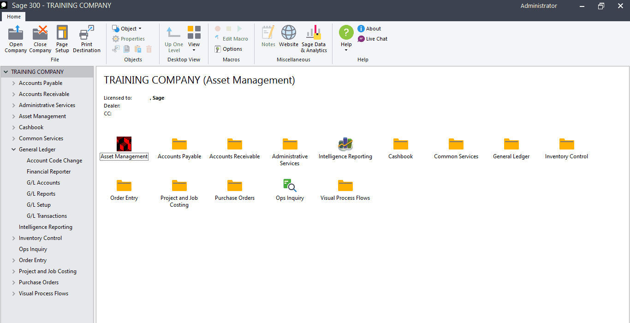Open the Common Services folder icon
630x323 pixels.
tap(456, 144)
